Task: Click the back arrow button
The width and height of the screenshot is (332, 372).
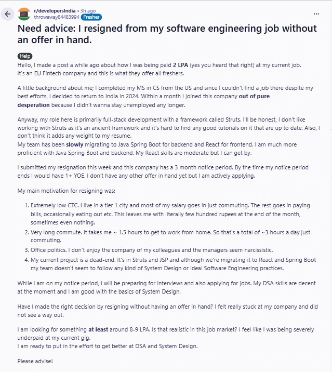Action: tap(8, 14)
